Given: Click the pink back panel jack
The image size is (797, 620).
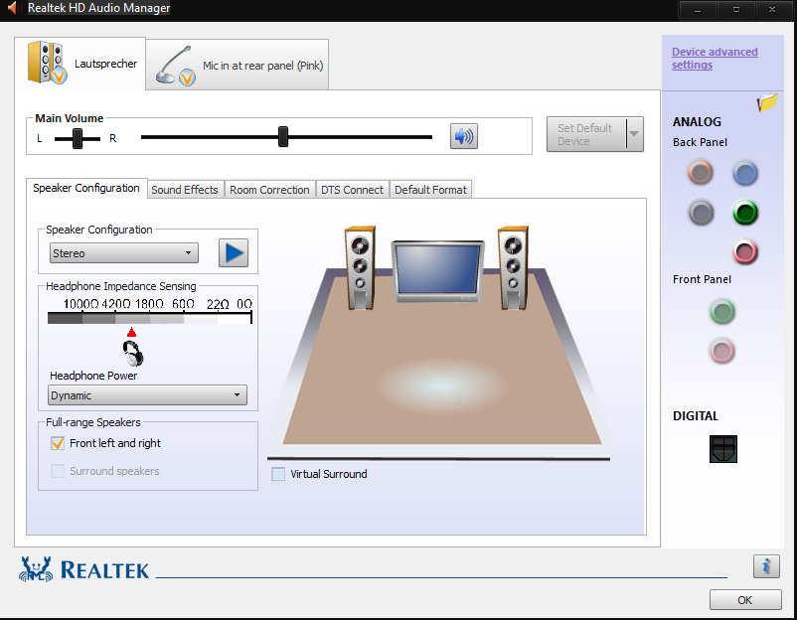Looking at the screenshot, I should [745, 251].
